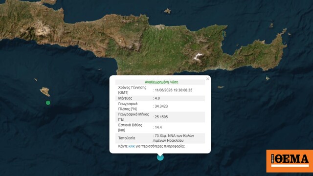Viewport: 313px width, 176px height.
Task: Click the 'Τοποθεσία' row label
Action: point(127,138)
